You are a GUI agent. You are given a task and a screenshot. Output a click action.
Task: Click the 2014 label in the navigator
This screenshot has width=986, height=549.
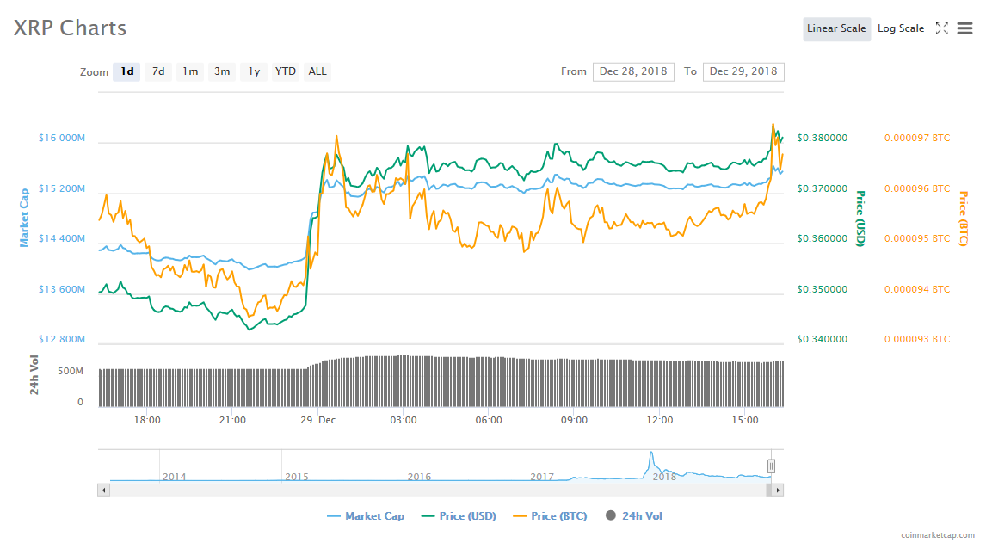pyautogui.click(x=174, y=477)
